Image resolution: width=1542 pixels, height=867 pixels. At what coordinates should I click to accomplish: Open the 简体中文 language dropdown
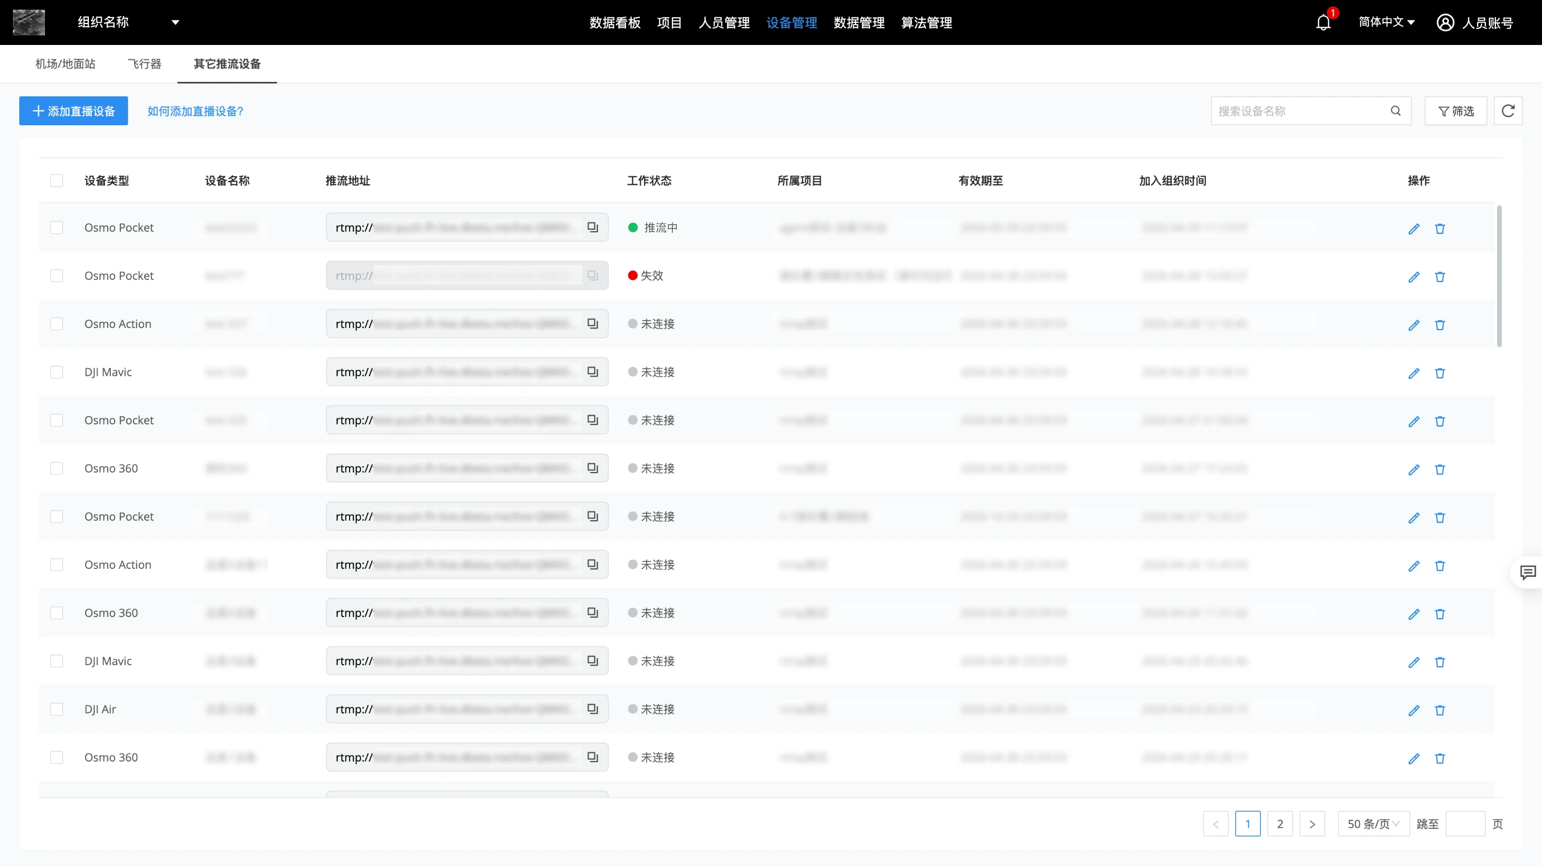(x=1386, y=22)
